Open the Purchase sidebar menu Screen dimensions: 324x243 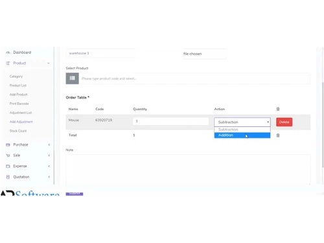21,145
